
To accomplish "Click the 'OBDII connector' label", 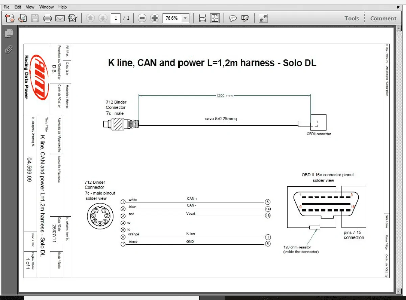I will coord(318,134).
